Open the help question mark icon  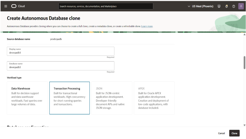coord(234,6)
